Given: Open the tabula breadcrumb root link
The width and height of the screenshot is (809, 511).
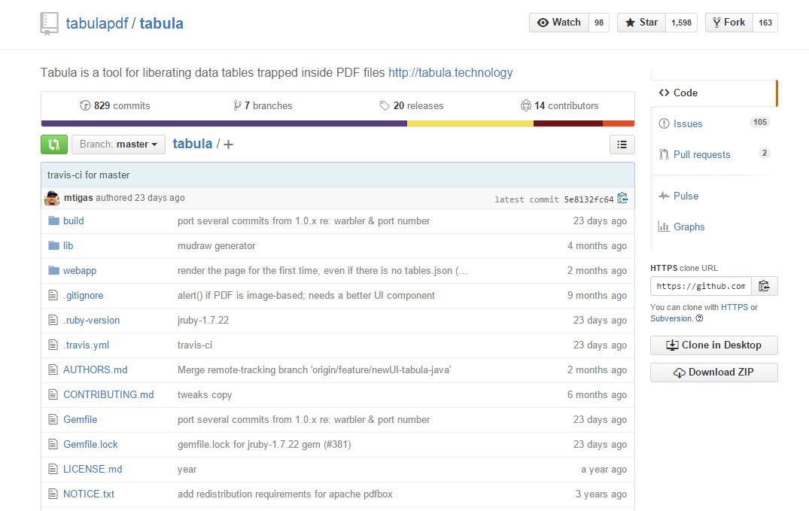Looking at the screenshot, I should (193, 144).
